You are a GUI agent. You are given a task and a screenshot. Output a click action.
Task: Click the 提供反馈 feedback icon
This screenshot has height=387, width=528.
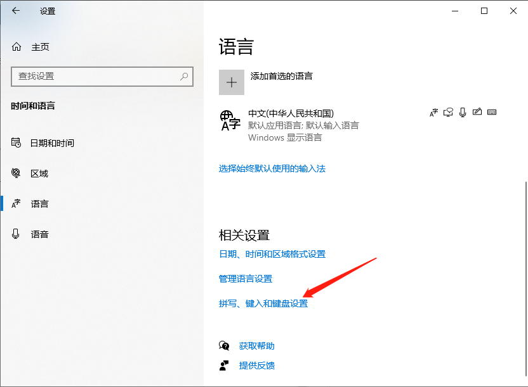(x=223, y=365)
